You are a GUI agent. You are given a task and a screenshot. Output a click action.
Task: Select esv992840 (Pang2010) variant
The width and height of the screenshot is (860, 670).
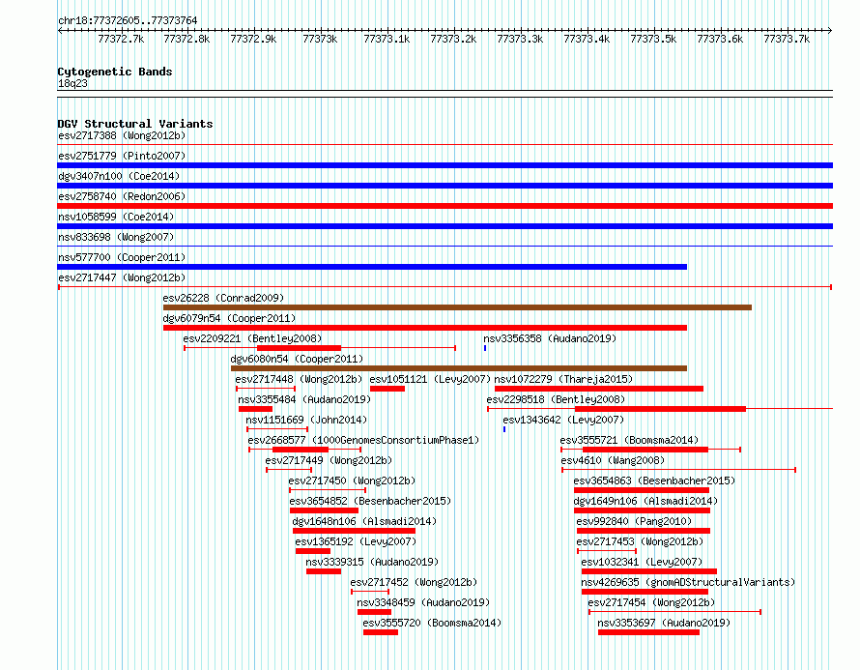coord(634,521)
